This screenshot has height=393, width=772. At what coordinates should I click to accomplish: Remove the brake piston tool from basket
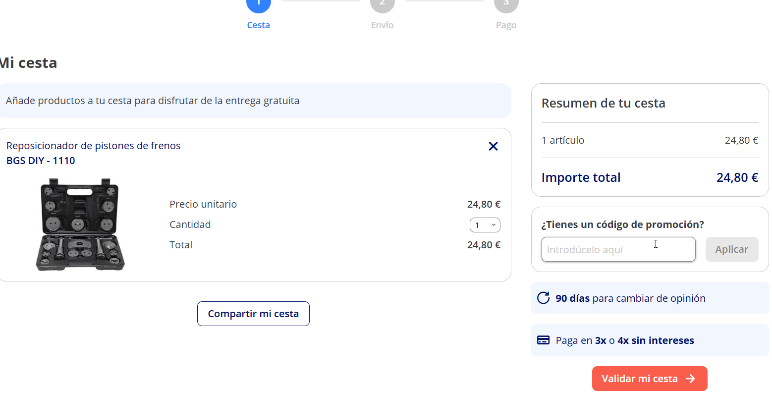[x=493, y=146]
